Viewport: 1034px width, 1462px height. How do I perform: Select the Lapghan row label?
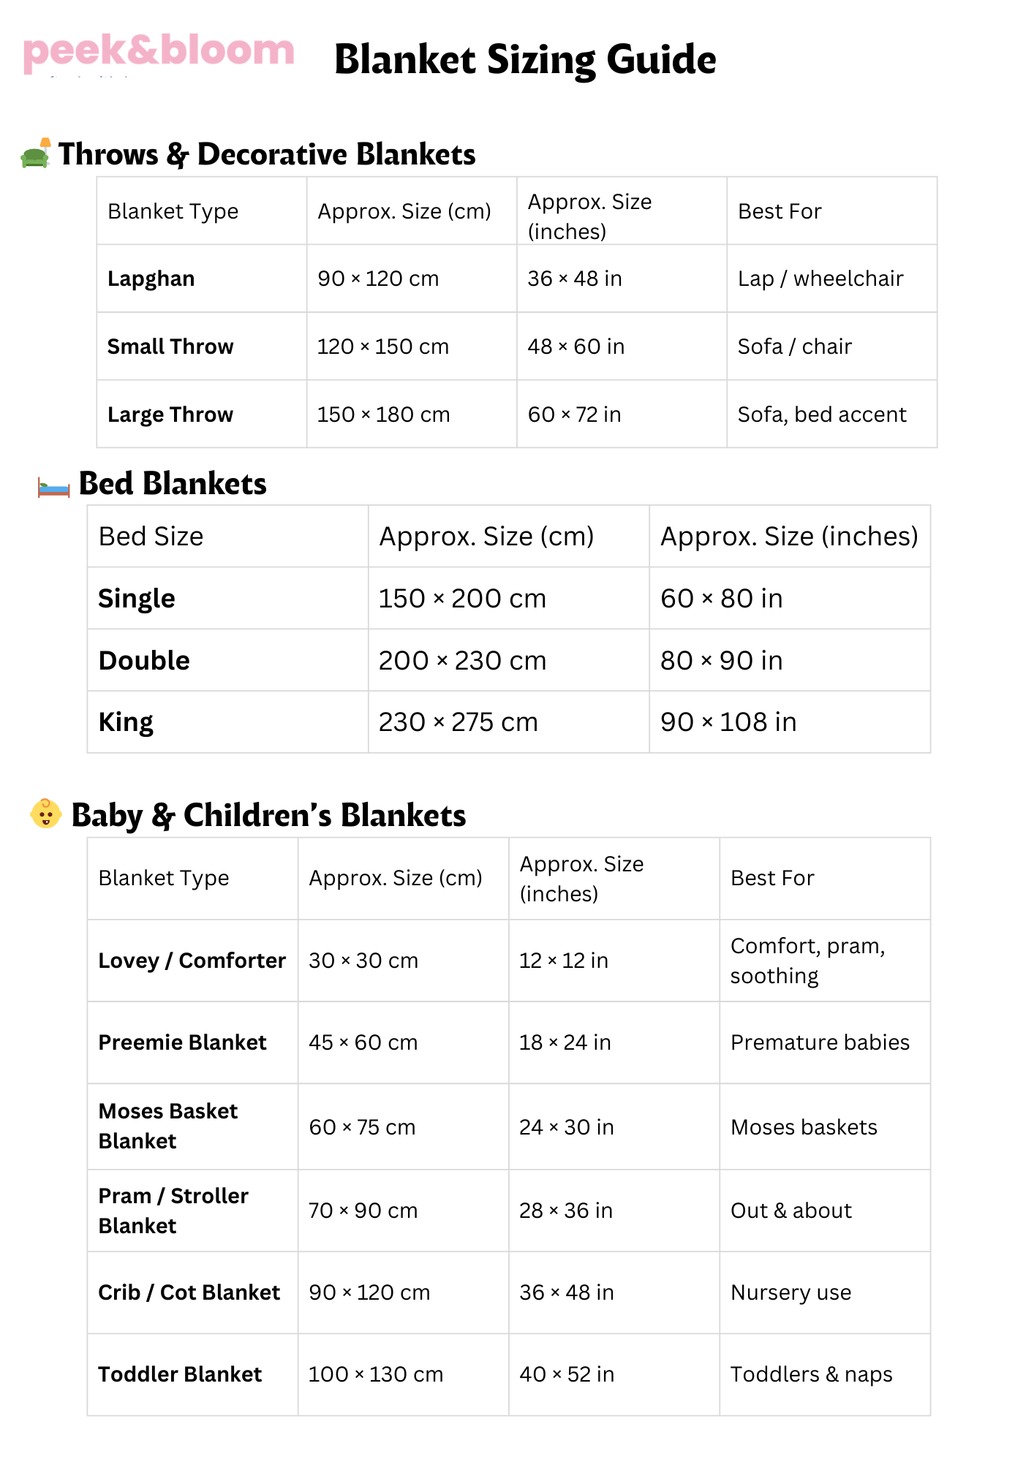151,279
